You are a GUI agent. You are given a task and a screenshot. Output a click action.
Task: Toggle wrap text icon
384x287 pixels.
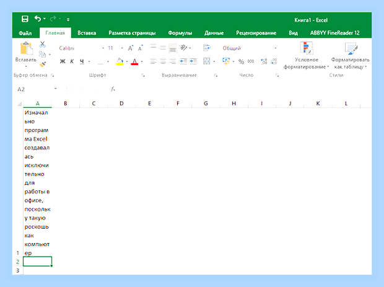(x=206, y=48)
